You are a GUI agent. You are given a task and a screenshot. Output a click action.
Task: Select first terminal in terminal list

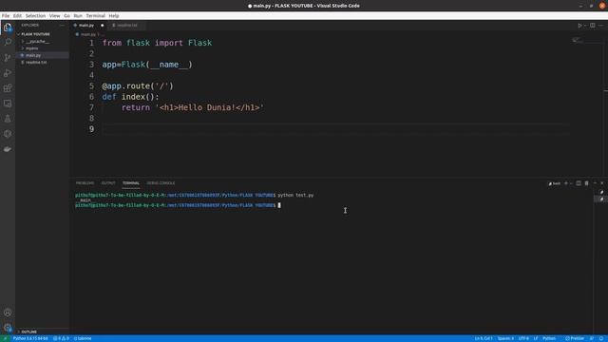(601, 192)
